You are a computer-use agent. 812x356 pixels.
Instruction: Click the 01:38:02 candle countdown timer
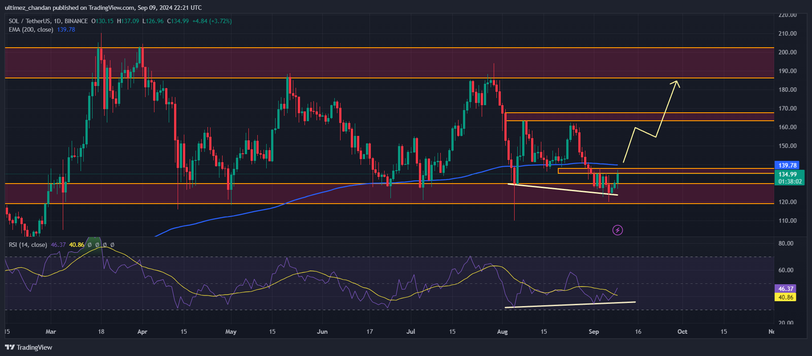790,181
